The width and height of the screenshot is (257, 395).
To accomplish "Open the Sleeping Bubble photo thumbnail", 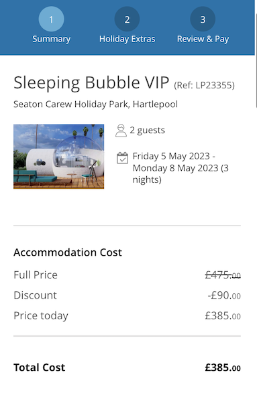I will tap(59, 157).
